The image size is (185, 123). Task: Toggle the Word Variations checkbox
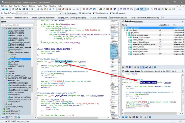pyautogui.click(x=94, y=13)
